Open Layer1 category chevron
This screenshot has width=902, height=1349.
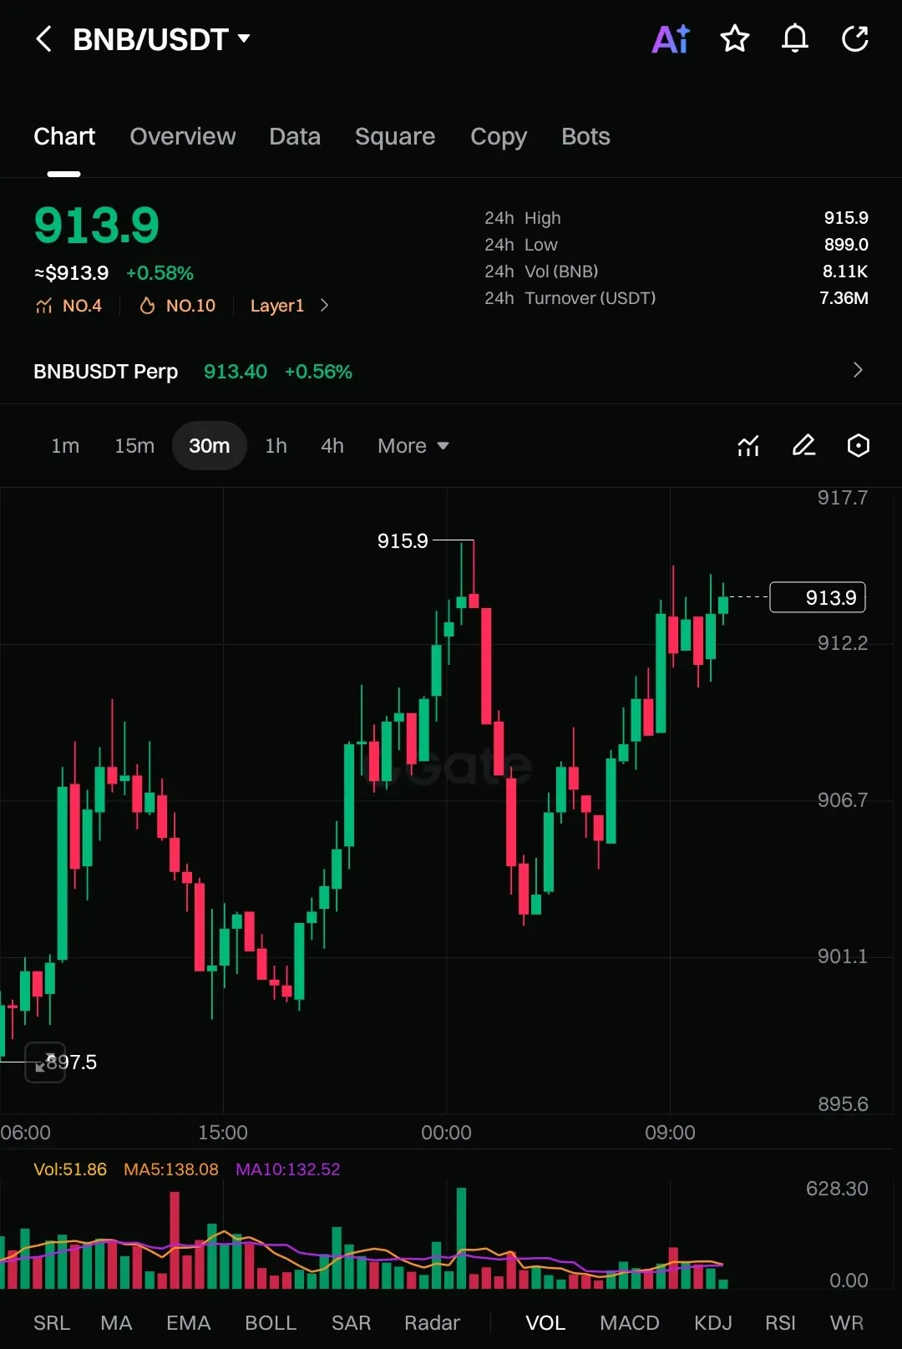325,306
